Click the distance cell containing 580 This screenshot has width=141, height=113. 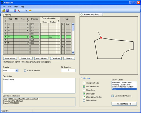[x=35, y=43]
